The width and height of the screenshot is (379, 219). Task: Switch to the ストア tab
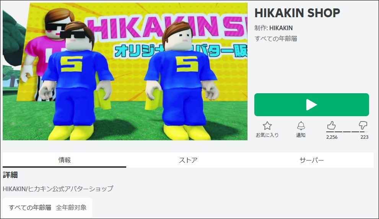(x=188, y=160)
